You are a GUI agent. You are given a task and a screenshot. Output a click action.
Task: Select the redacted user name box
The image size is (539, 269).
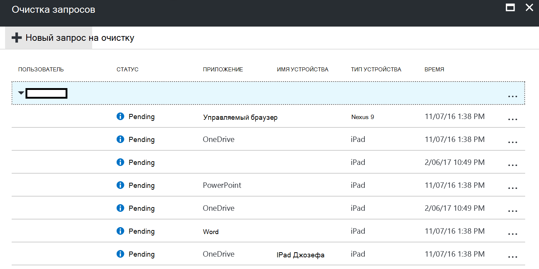46,93
